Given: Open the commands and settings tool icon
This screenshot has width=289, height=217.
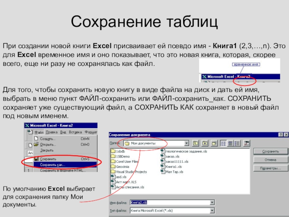Looking at the screenshot, I should [x=247, y=143].
